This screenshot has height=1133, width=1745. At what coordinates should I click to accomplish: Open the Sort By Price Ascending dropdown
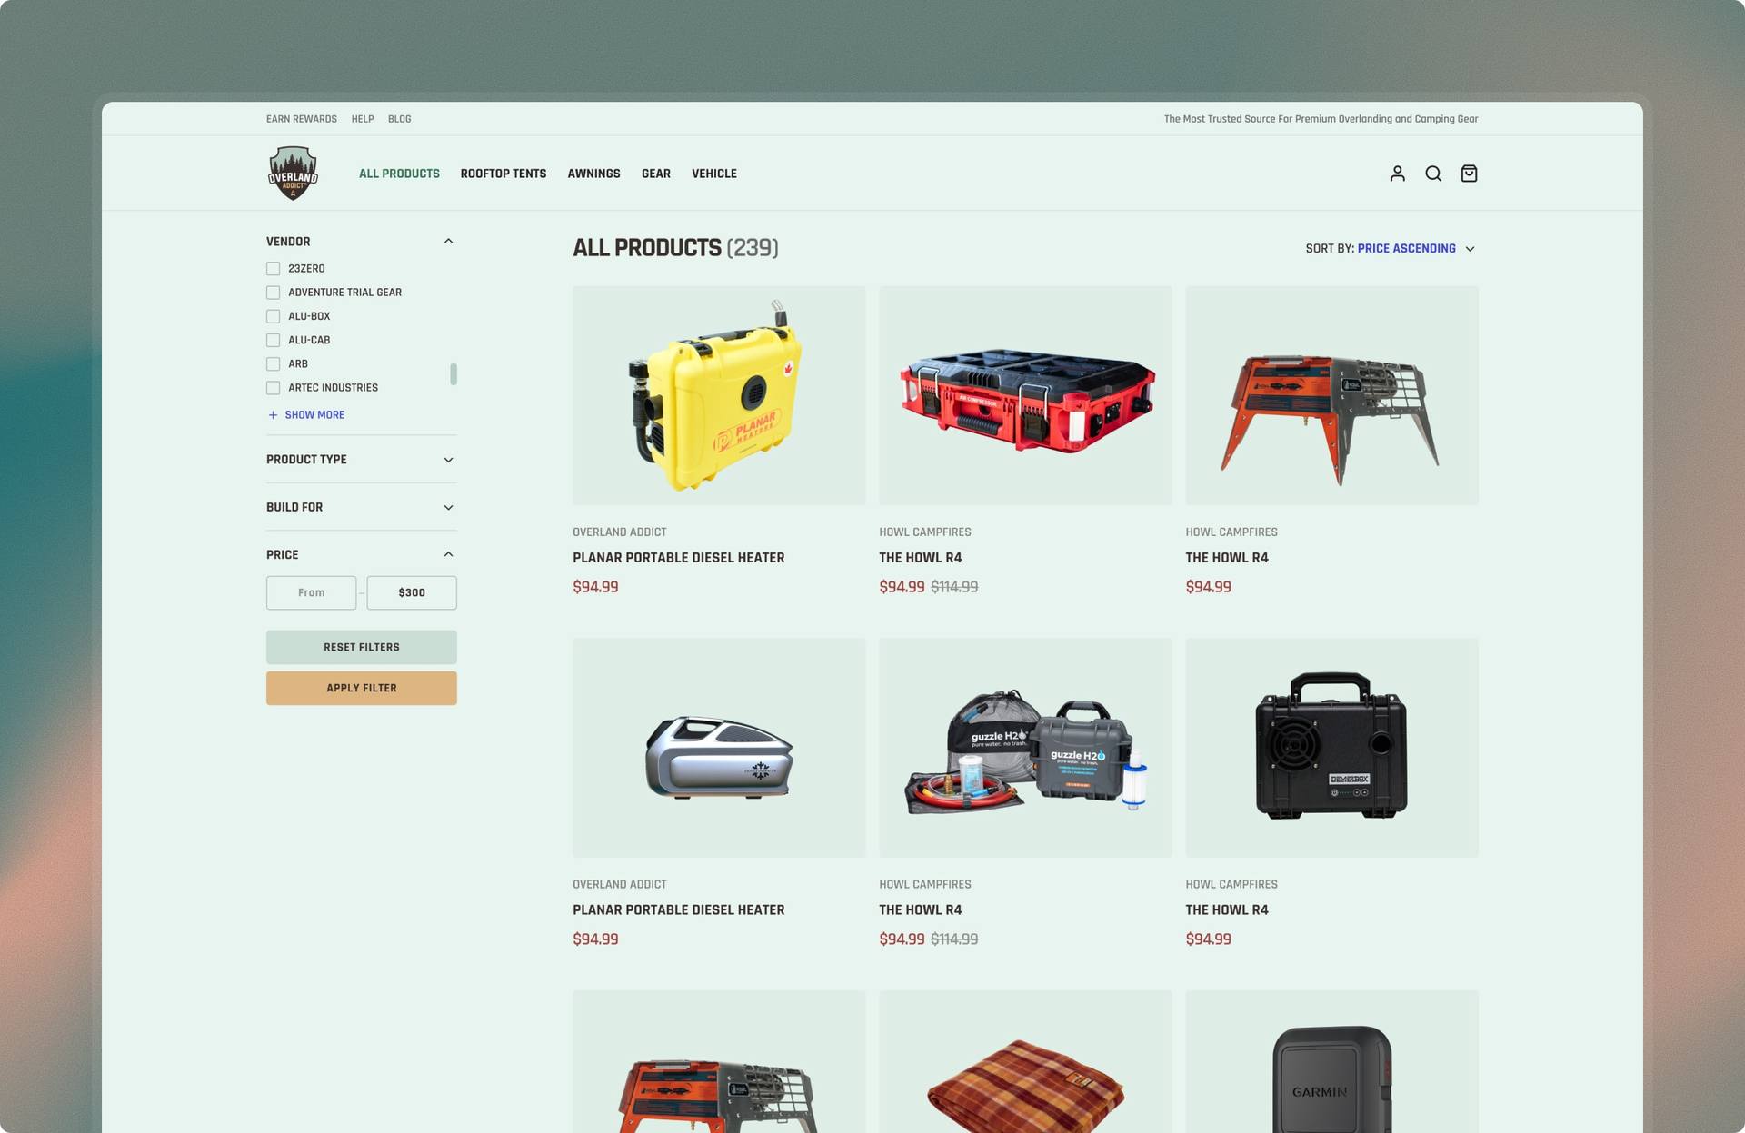1407,248
